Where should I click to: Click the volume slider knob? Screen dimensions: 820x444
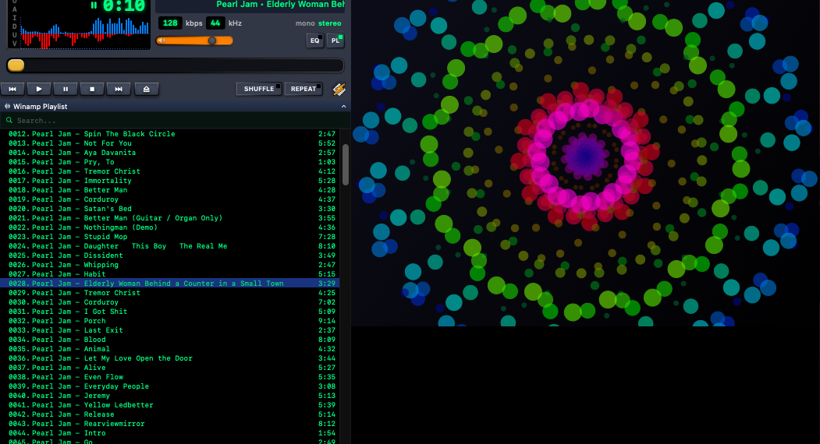pyautogui.click(x=211, y=41)
